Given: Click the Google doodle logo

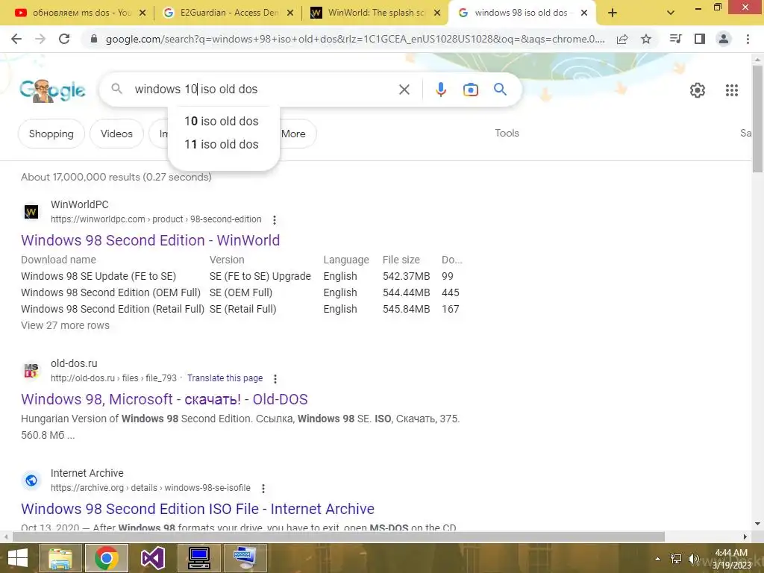Looking at the screenshot, I should pos(52,90).
